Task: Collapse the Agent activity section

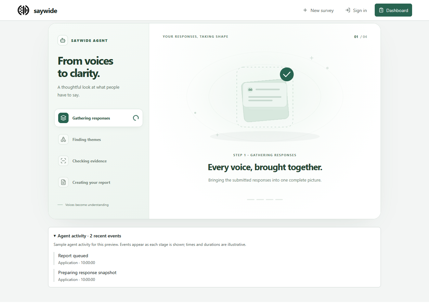Action: pyautogui.click(x=87, y=236)
